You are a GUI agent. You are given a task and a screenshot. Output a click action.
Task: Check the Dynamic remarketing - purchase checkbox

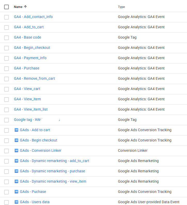[6, 172]
